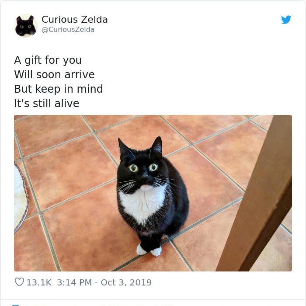Open the Curious Zelda profile avatar
Image resolution: width=306 pixels, height=306 pixels.
coord(26,25)
